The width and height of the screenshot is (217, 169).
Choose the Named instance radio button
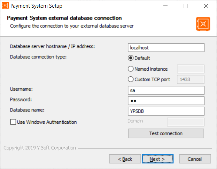pos(131,69)
